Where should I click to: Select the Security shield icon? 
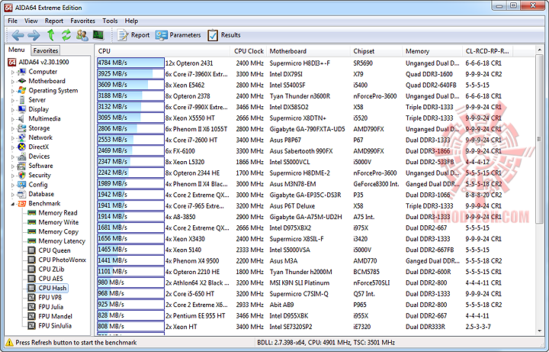(21, 176)
